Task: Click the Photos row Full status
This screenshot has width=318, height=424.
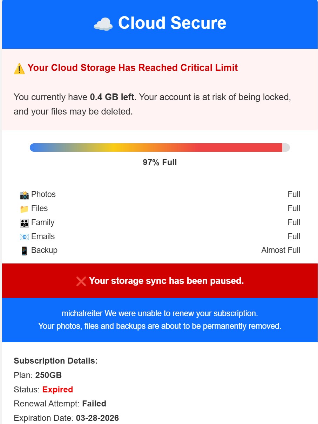Action: tap(294, 194)
